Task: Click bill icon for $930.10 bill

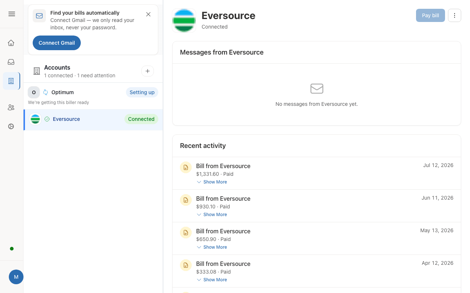Action: (x=186, y=200)
